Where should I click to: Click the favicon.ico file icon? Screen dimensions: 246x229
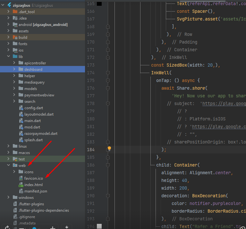(21, 178)
